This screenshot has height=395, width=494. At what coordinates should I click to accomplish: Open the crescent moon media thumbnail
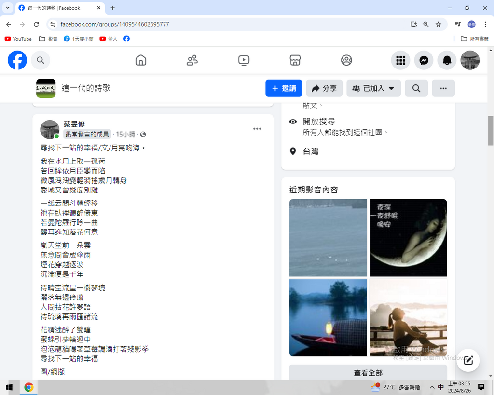(408, 237)
